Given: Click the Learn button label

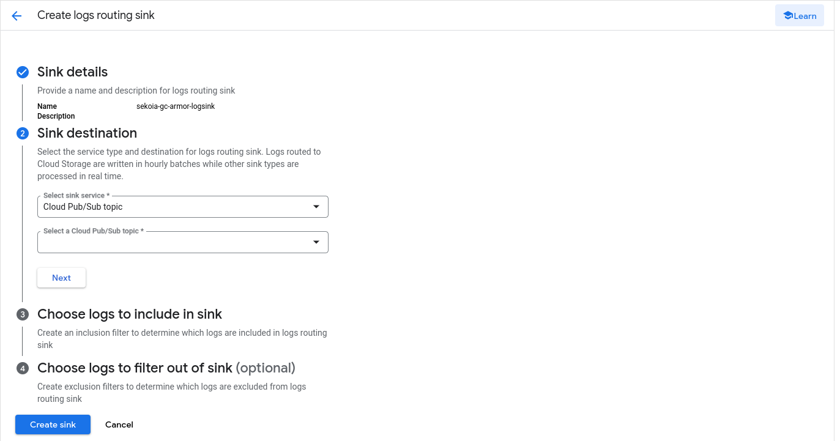Looking at the screenshot, I should point(805,16).
